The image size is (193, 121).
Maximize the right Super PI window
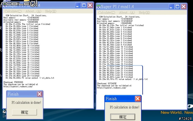click(x=177, y=7)
